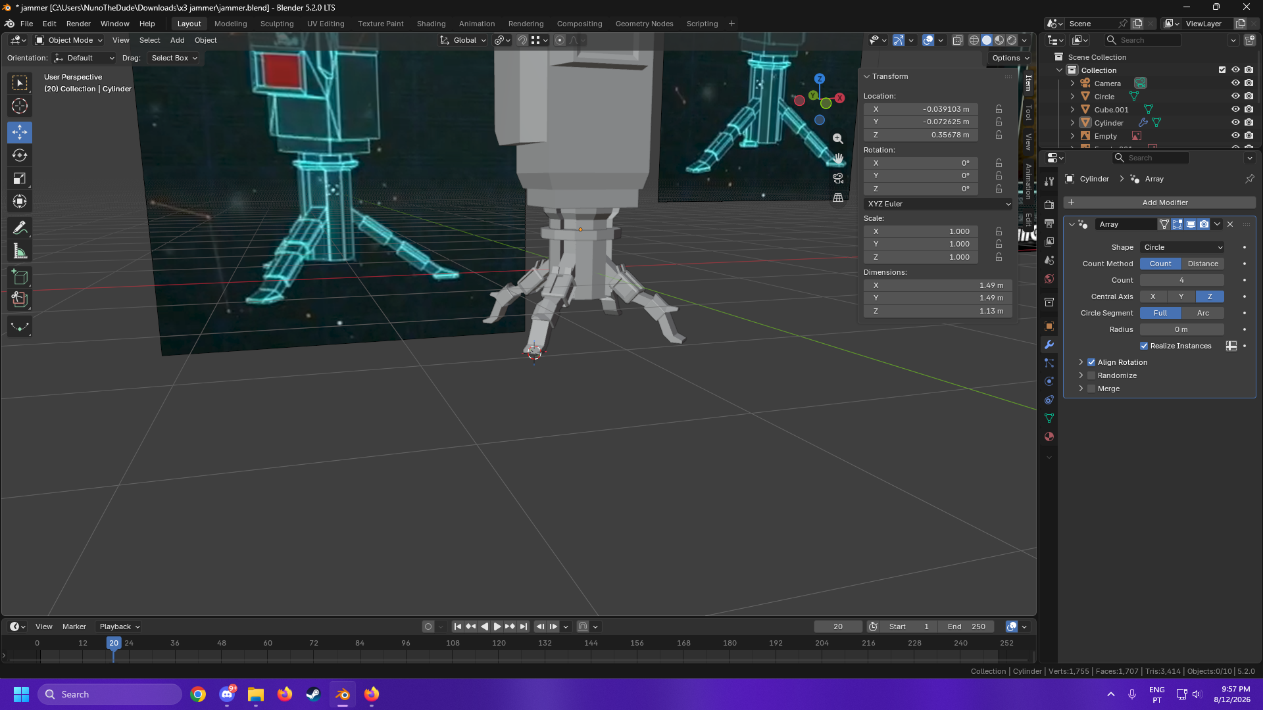Toggle X-ray display in viewport header
Screen dimensions: 1263x710
coord(957,40)
